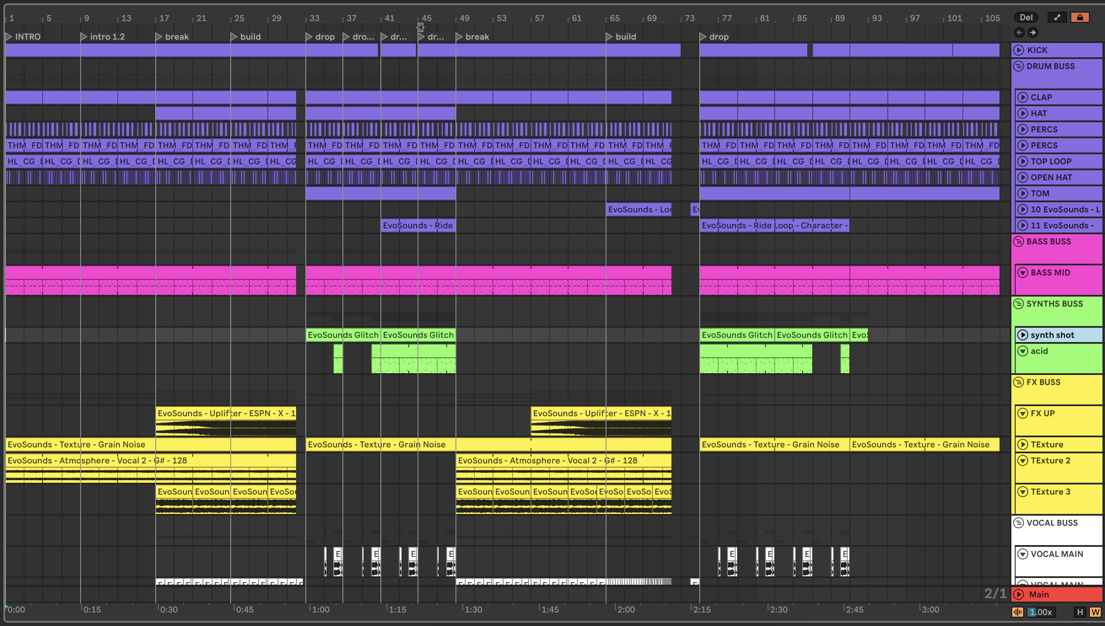Viewport: 1105px width, 626px height.
Task: Jump to previous locator arrow
Action: pos(1019,32)
